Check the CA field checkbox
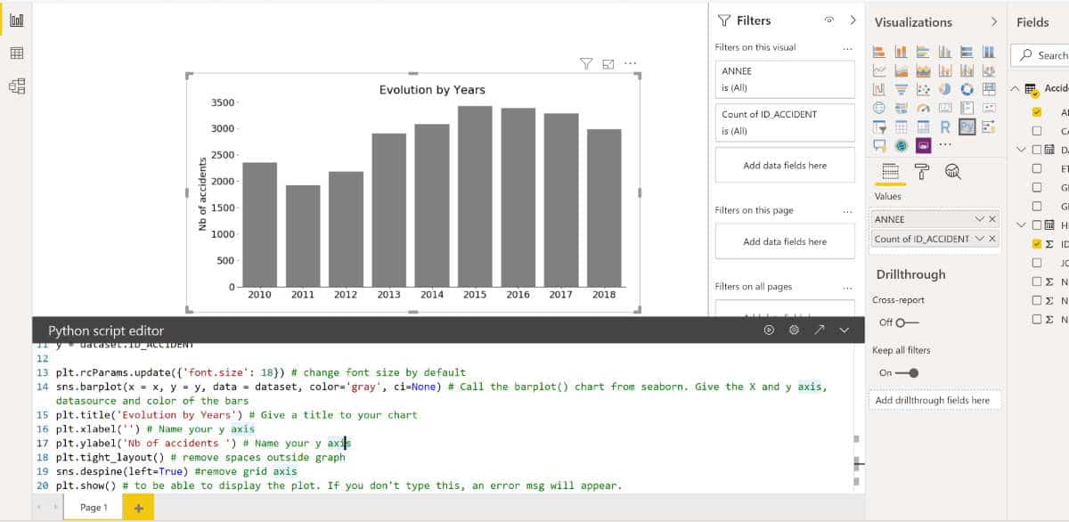 1036,131
